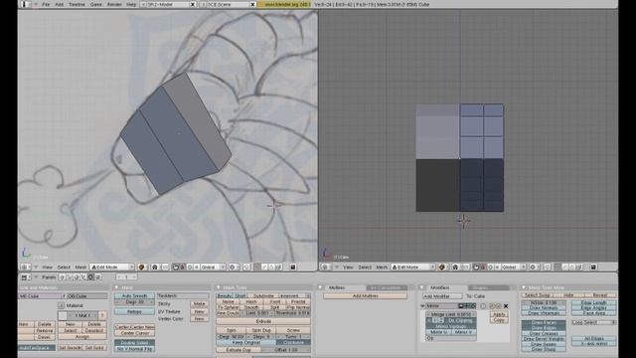
Task: Click the render preview icon in right viewport header
Action: (x=593, y=268)
